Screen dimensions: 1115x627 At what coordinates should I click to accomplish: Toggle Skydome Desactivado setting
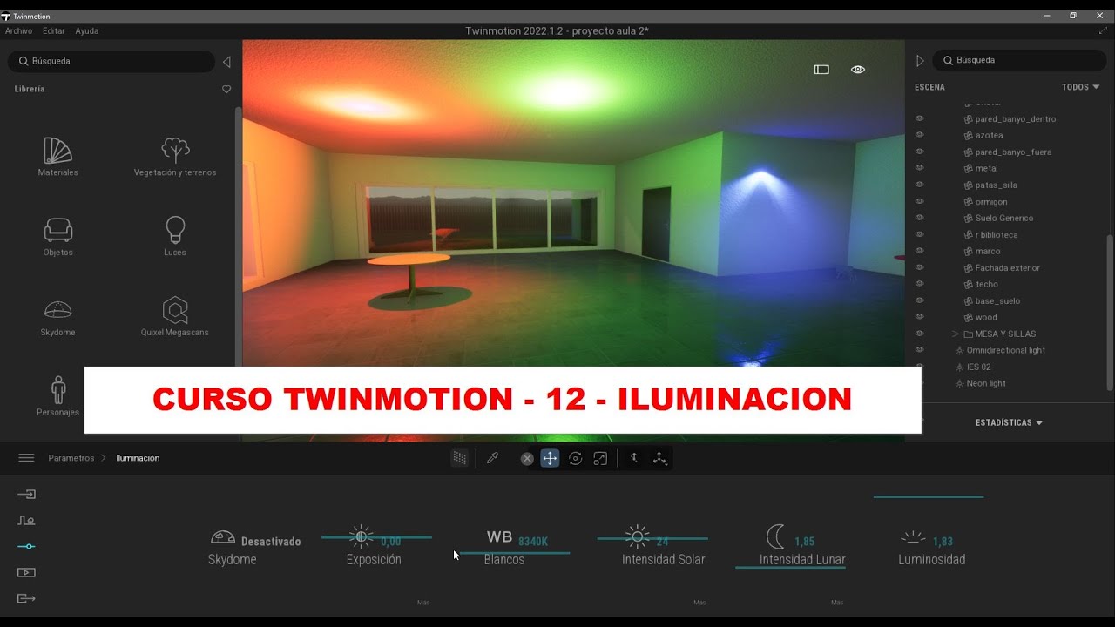pos(271,542)
